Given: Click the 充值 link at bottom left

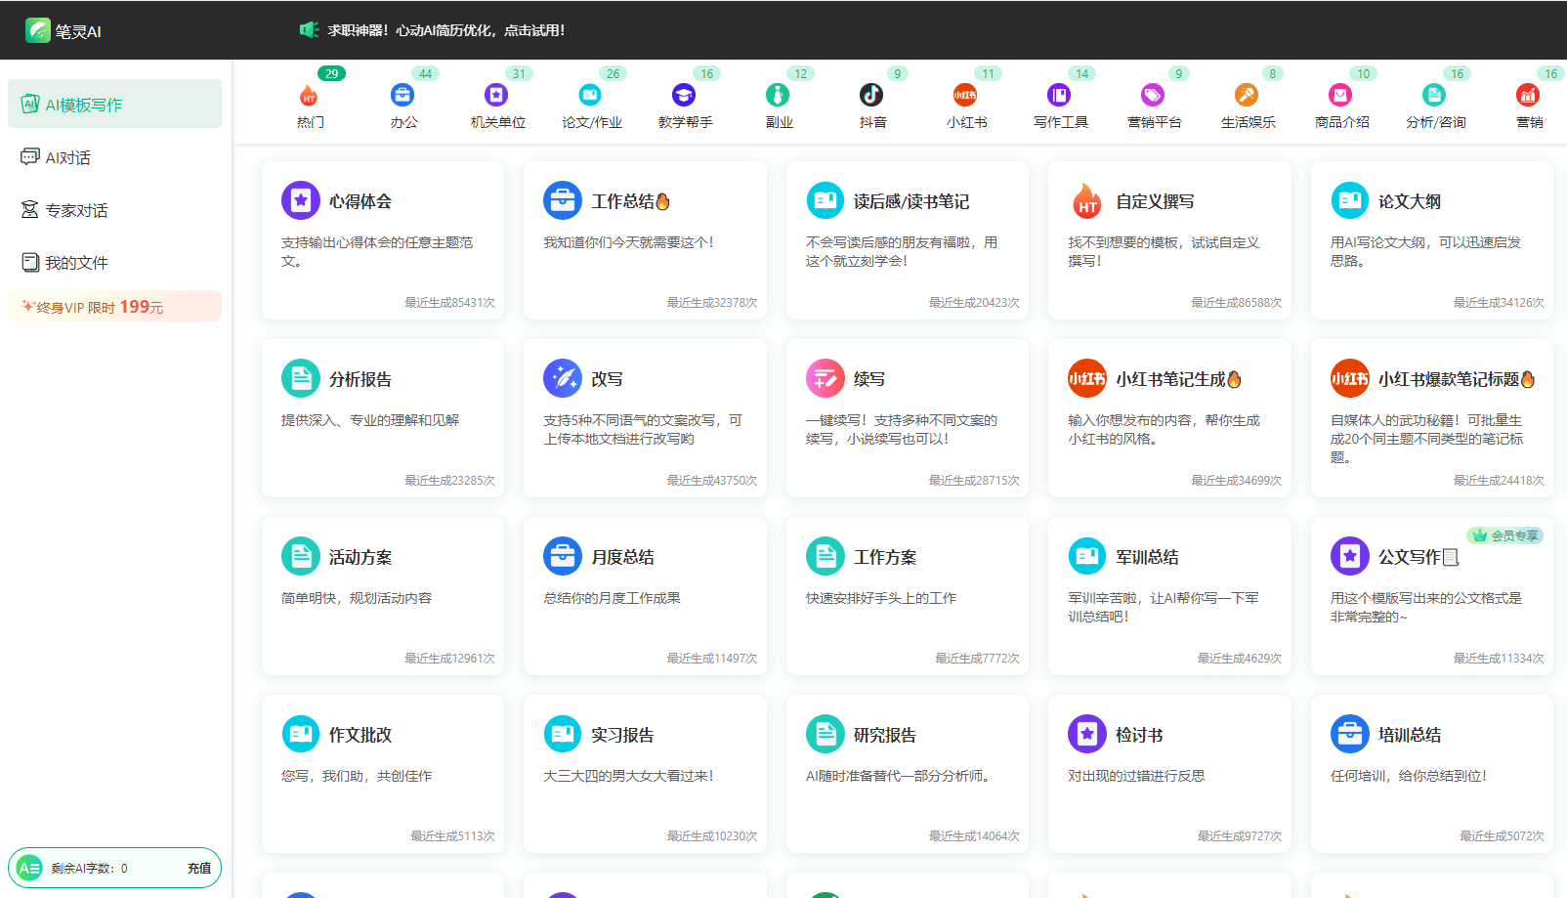Looking at the screenshot, I should point(198,867).
